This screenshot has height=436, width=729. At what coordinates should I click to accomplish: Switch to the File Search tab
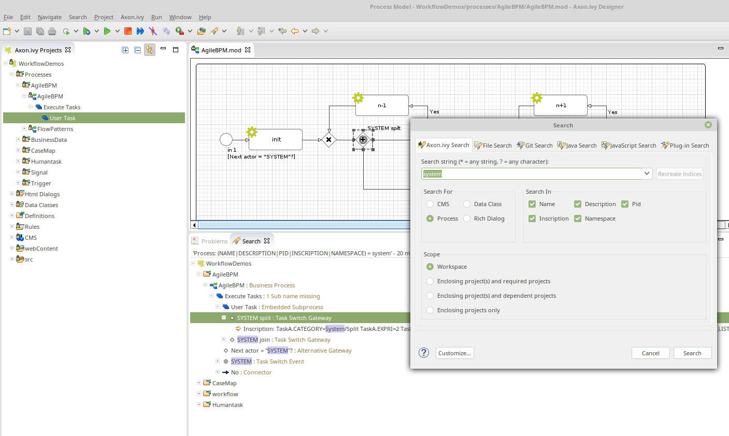(493, 146)
